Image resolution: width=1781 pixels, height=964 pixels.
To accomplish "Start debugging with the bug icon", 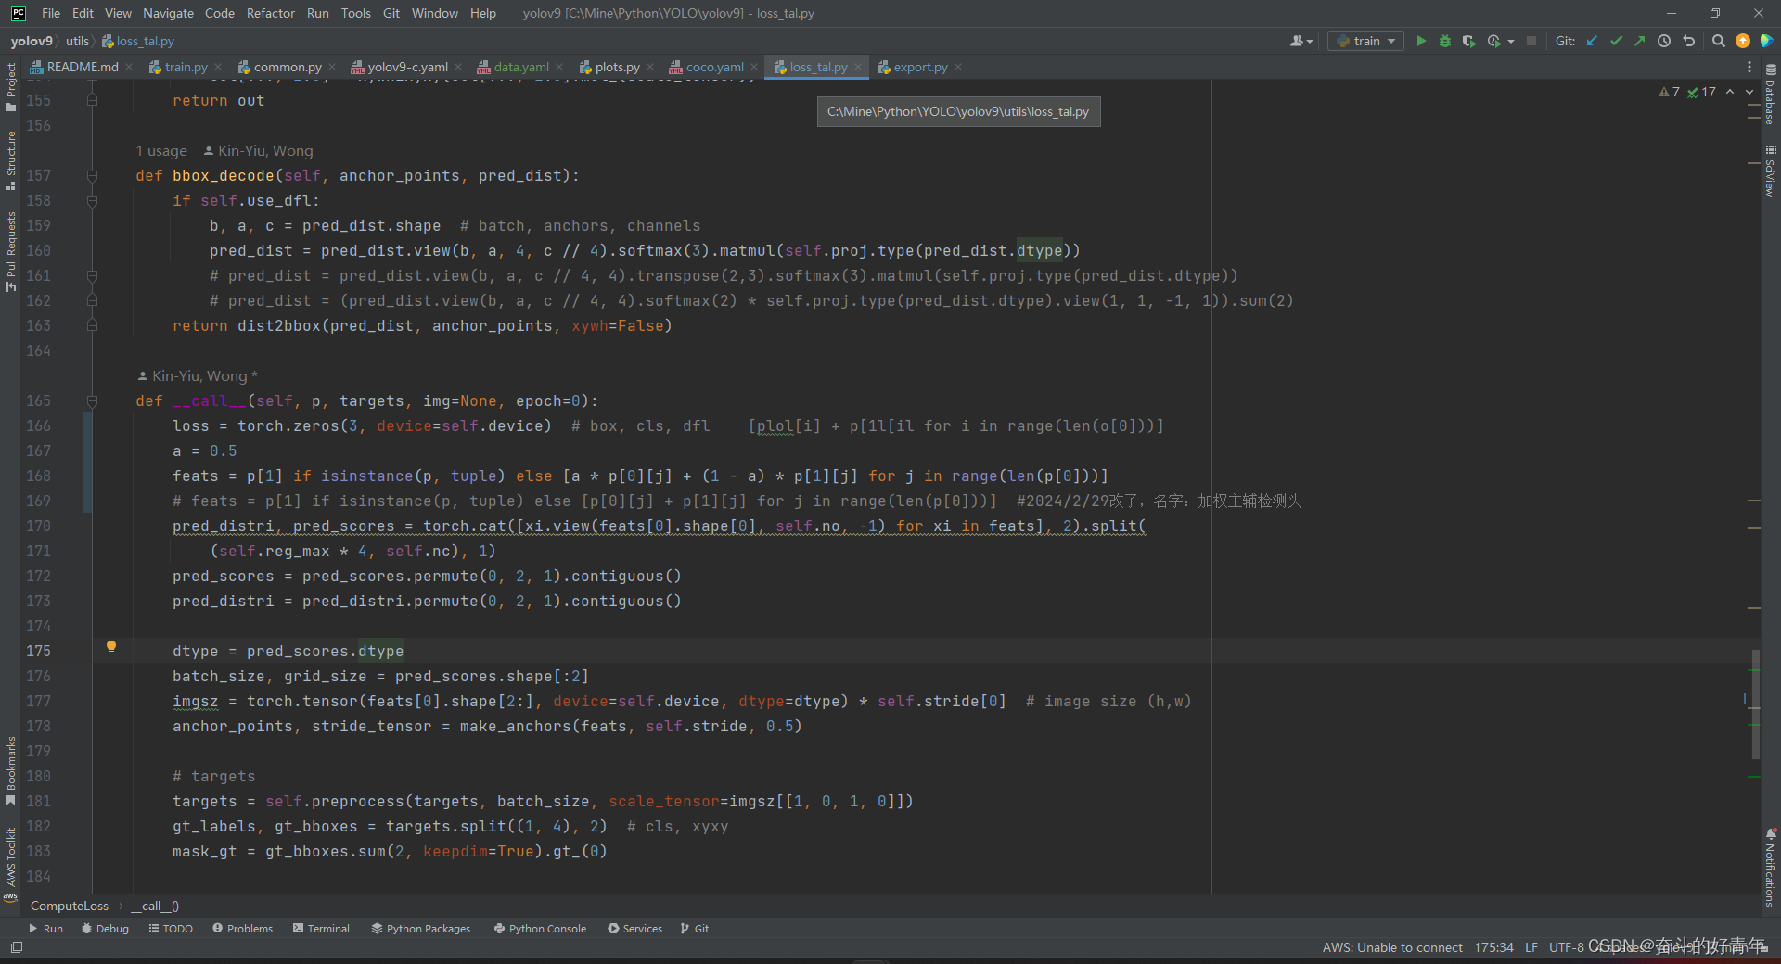I will click(x=1444, y=41).
